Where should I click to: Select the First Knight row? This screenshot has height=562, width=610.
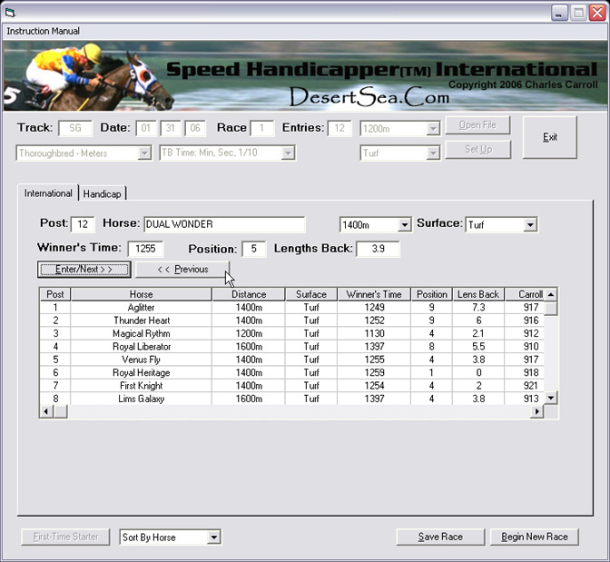click(291, 386)
